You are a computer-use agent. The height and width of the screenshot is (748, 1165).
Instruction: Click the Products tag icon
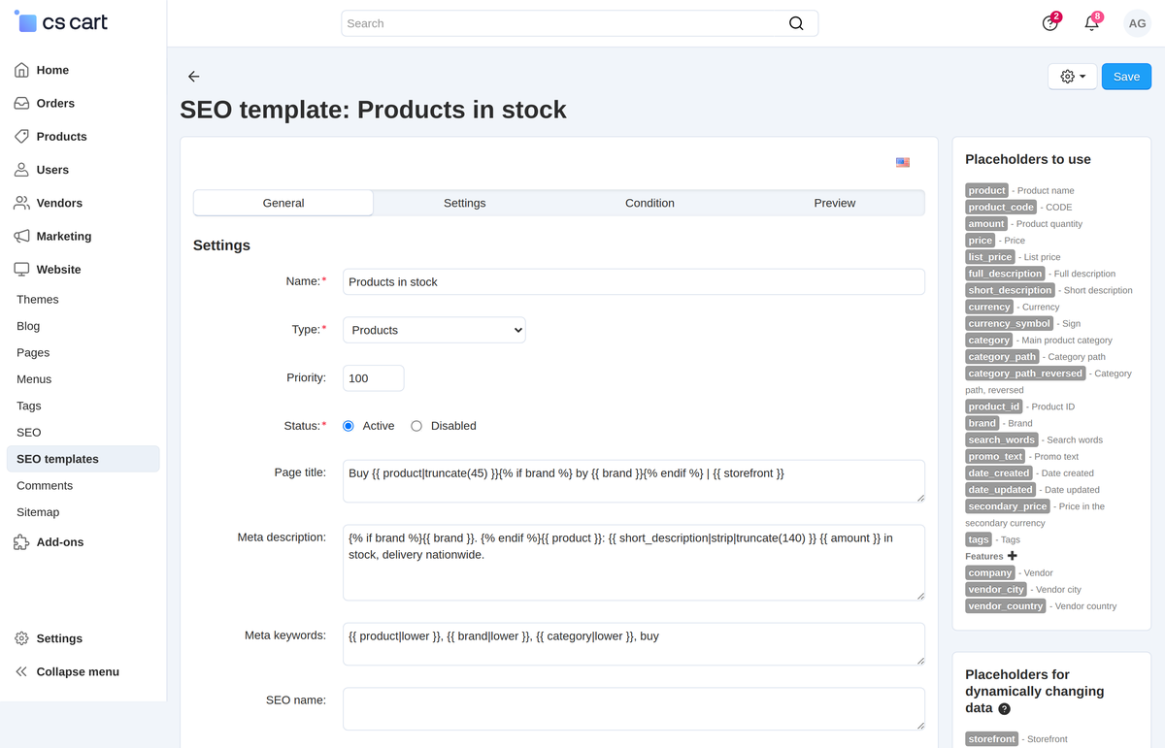(21, 136)
